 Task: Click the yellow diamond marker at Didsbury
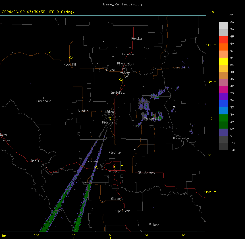(x=110, y=118)
